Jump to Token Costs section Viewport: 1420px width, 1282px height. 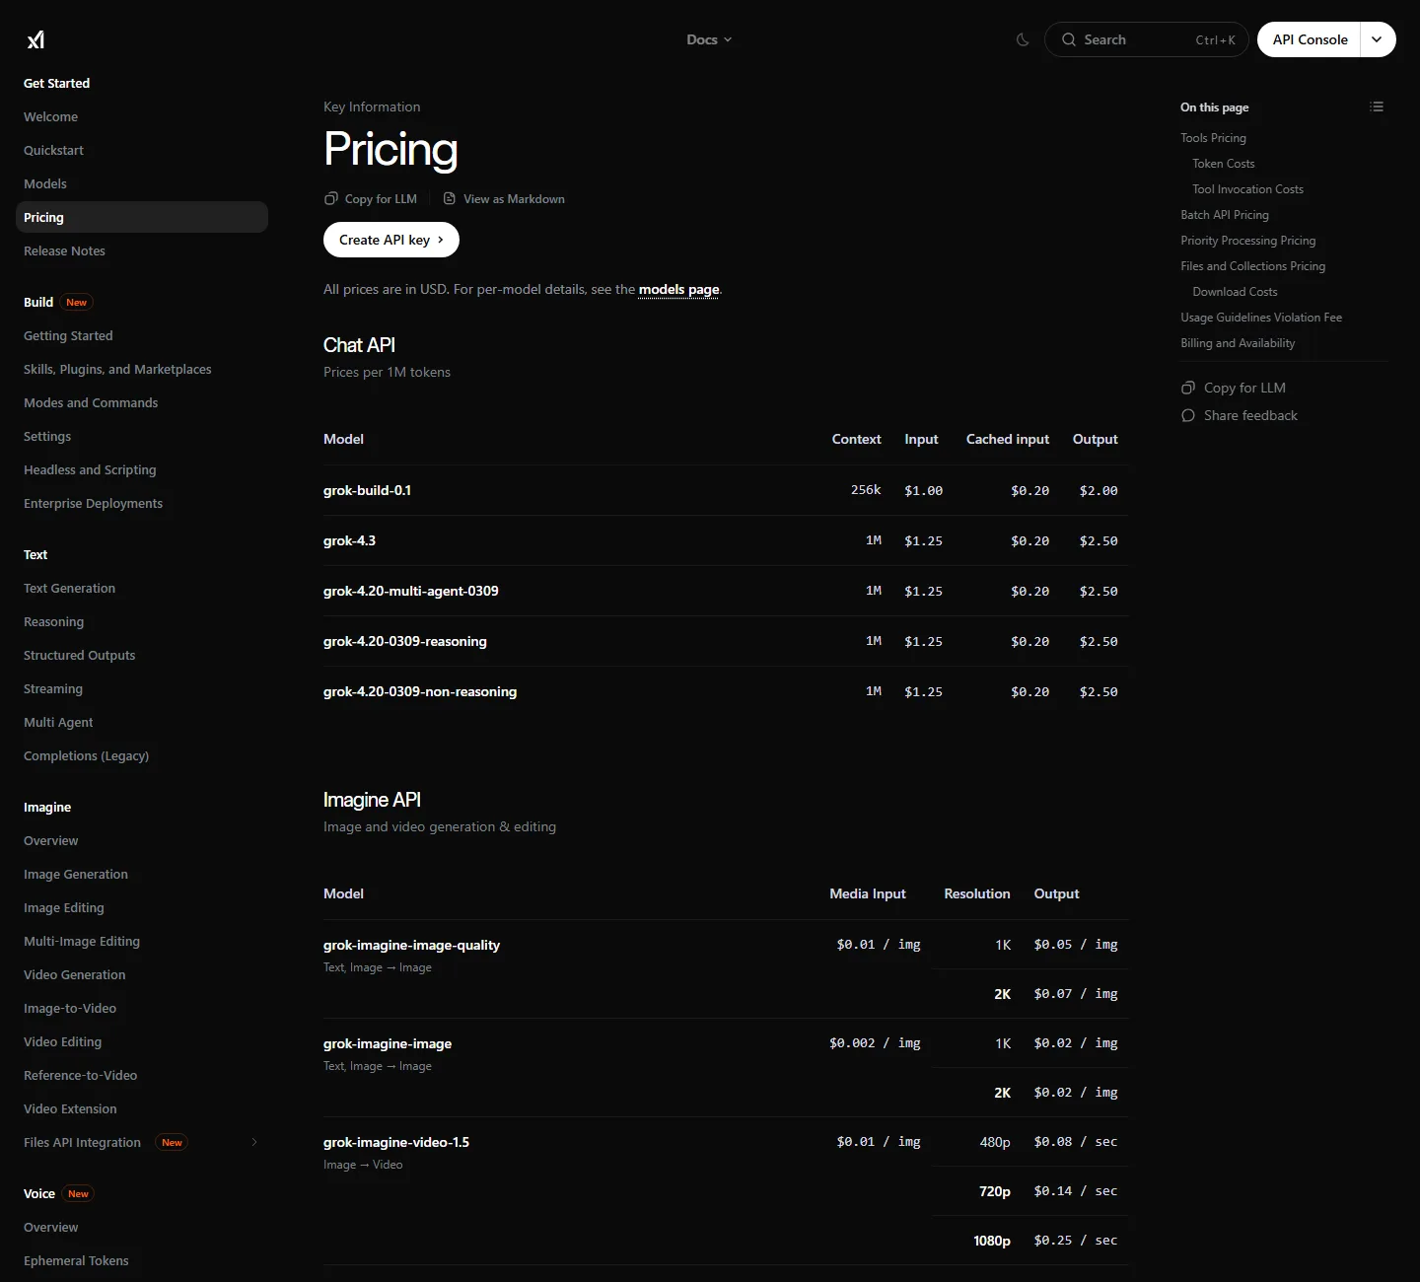tap(1224, 164)
